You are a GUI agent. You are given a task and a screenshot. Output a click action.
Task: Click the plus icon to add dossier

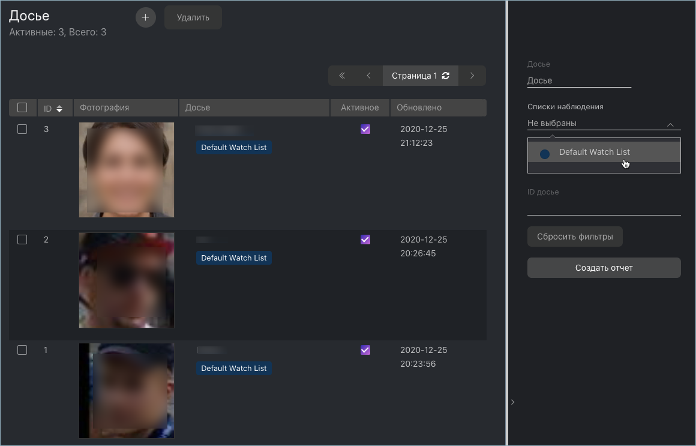145,17
